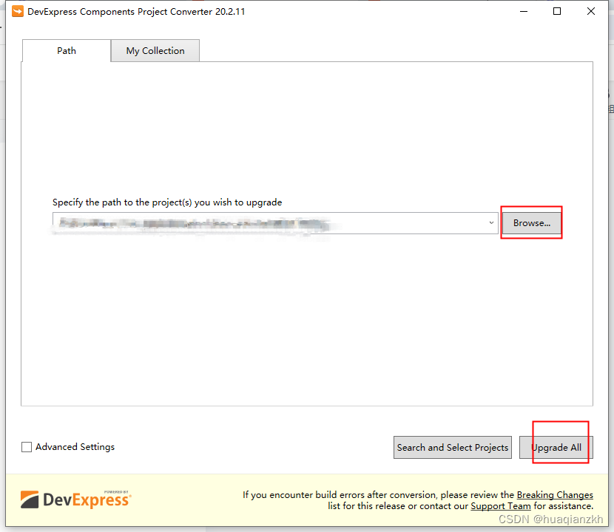This screenshot has width=614, height=532.
Task: Contact the Support Team via its link
Action: point(500,505)
